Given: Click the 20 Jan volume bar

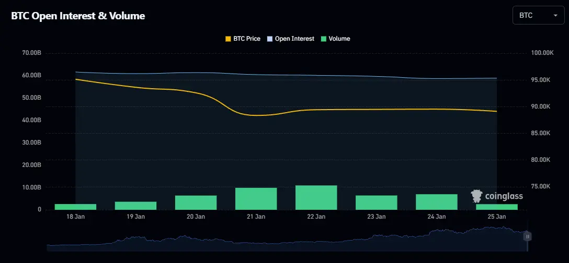Looking at the screenshot, I should click(196, 202).
